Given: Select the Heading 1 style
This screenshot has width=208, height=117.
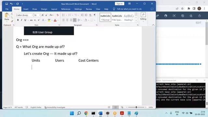Looking at the screenshot, I should 129,18.
